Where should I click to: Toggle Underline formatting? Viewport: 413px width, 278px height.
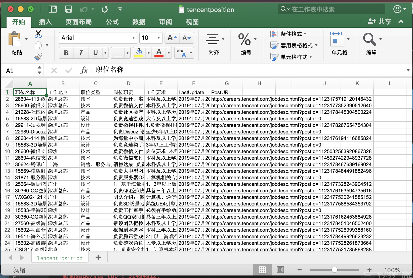pyautogui.click(x=96, y=53)
